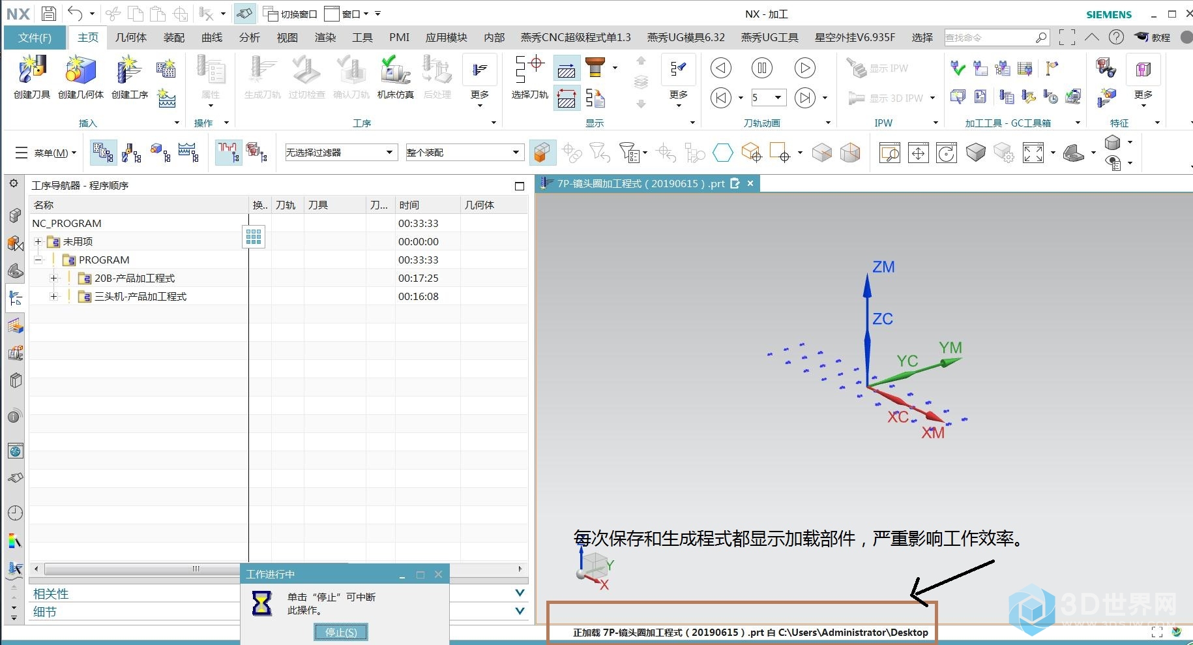Image resolution: width=1193 pixels, height=645 pixels.
Task: Click the undo arrow icon
Action: pos(76,13)
